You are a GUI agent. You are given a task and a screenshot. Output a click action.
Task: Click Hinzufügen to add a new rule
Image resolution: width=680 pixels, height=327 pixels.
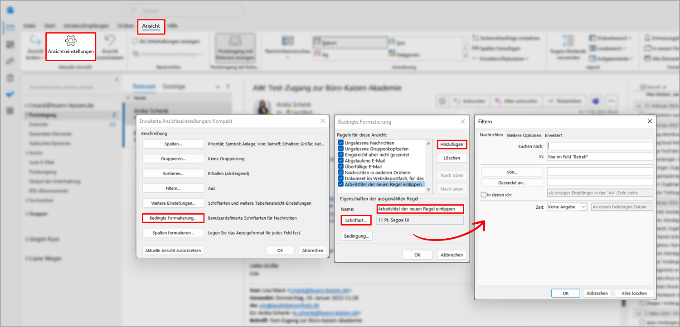452,144
